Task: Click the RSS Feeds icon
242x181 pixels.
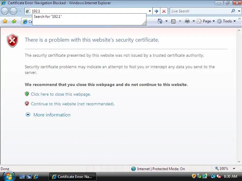Action: click(x=173, y=21)
